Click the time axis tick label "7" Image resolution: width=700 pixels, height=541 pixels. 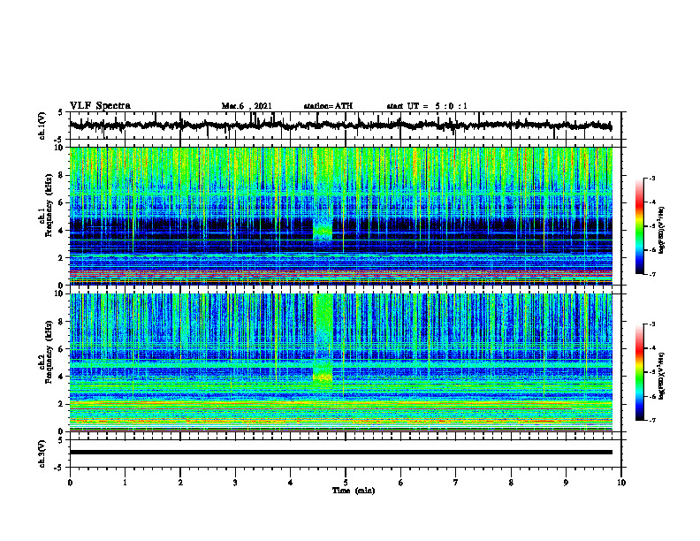click(x=456, y=483)
